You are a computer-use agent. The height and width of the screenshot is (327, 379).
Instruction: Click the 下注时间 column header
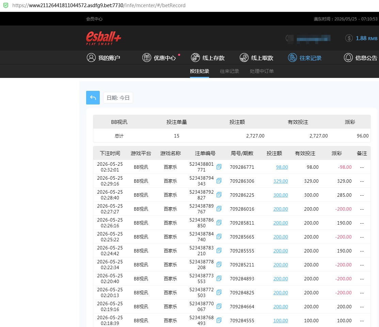pos(110,153)
